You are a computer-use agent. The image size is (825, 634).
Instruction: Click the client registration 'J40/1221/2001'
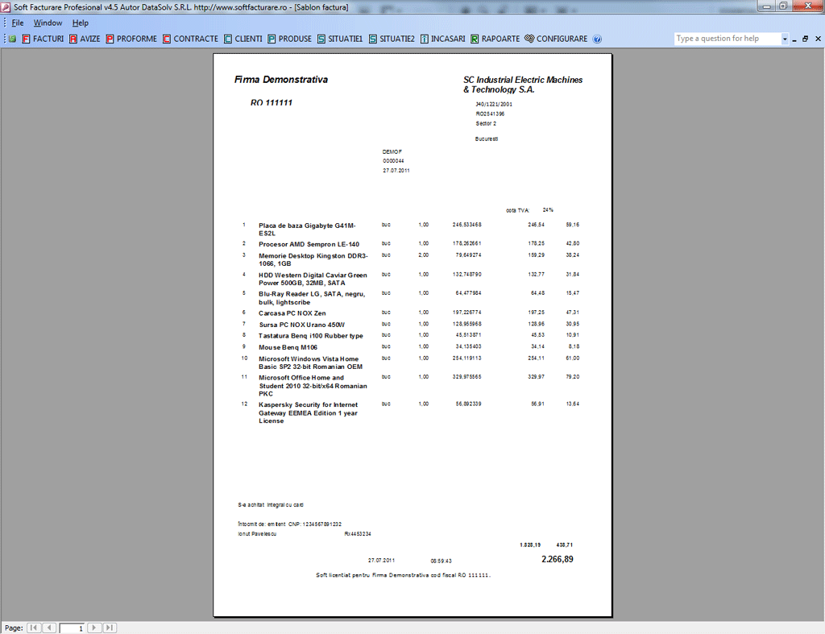tap(494, 104)
